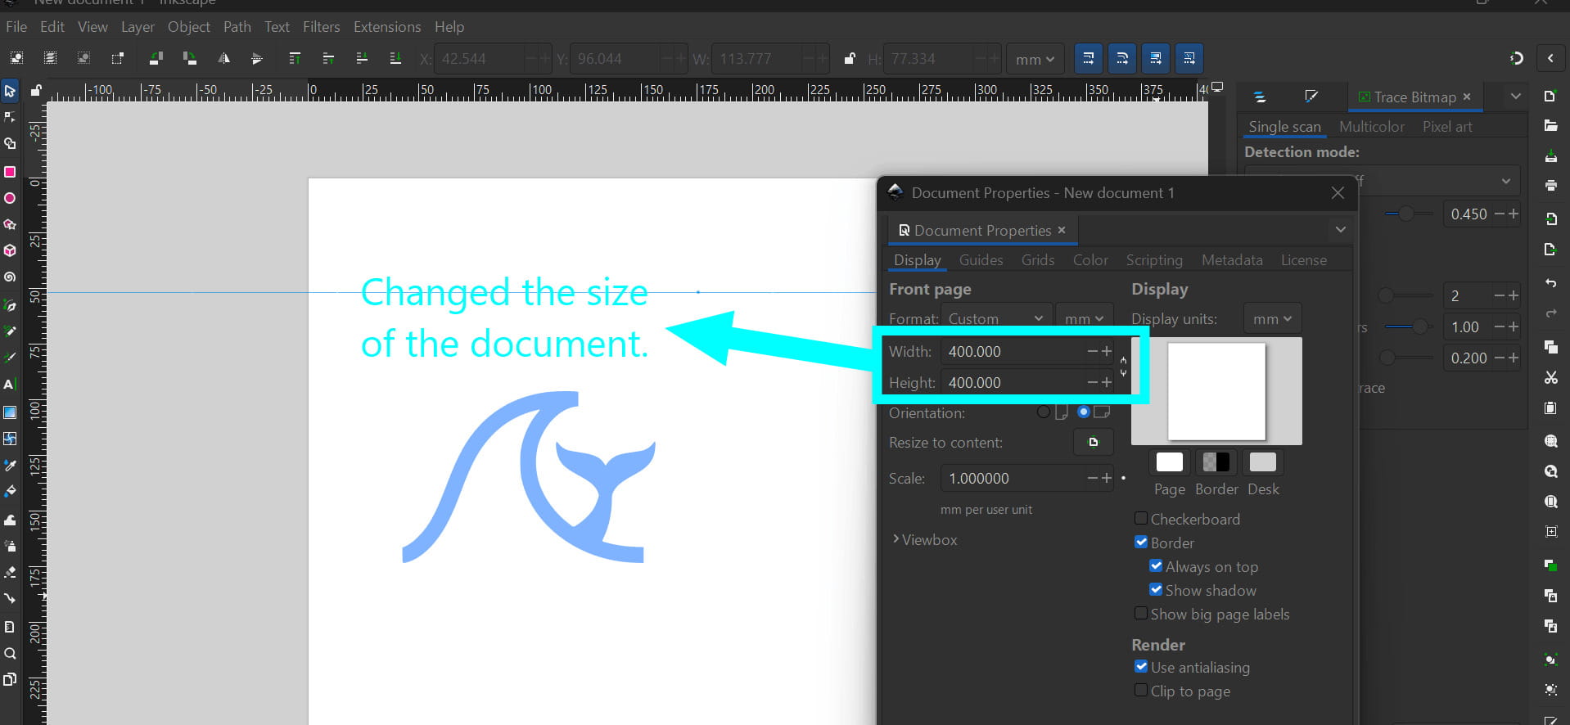Click the Cut scissors icon

point(1551,377)
